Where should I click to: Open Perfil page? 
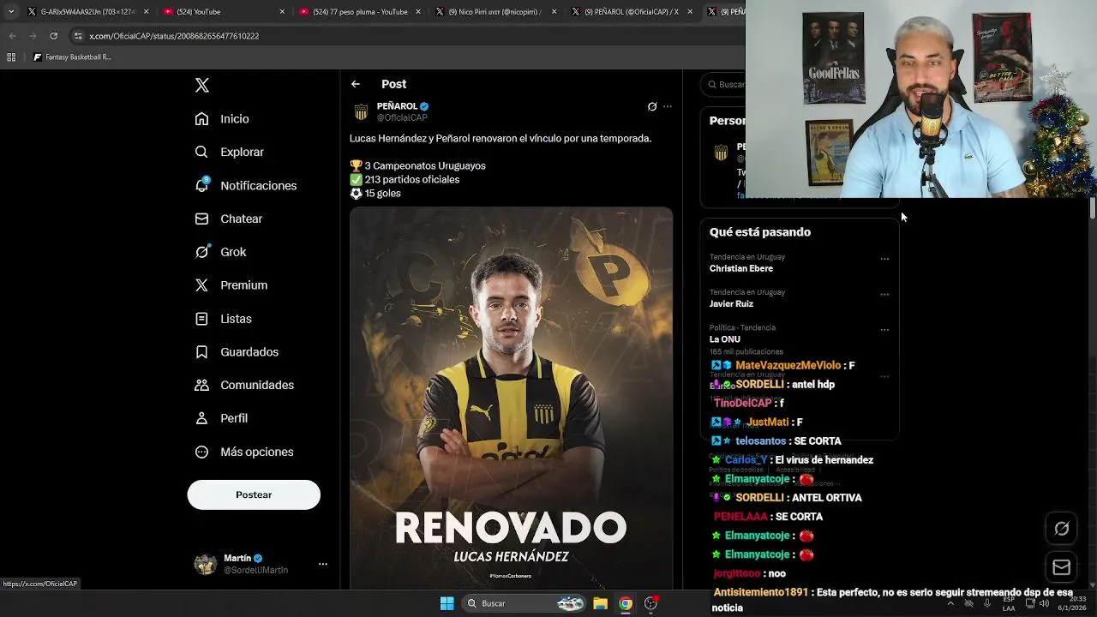tap(221, 418)
